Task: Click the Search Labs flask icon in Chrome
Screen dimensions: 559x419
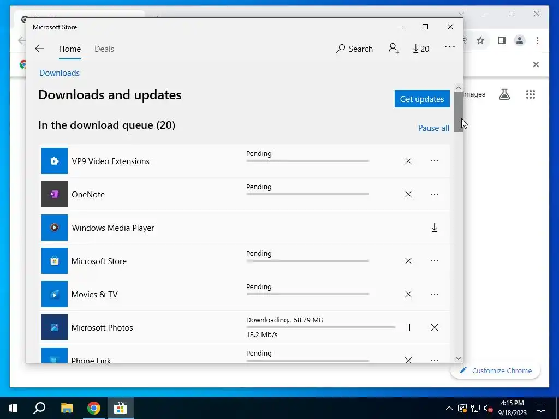Action: point(504,94)
